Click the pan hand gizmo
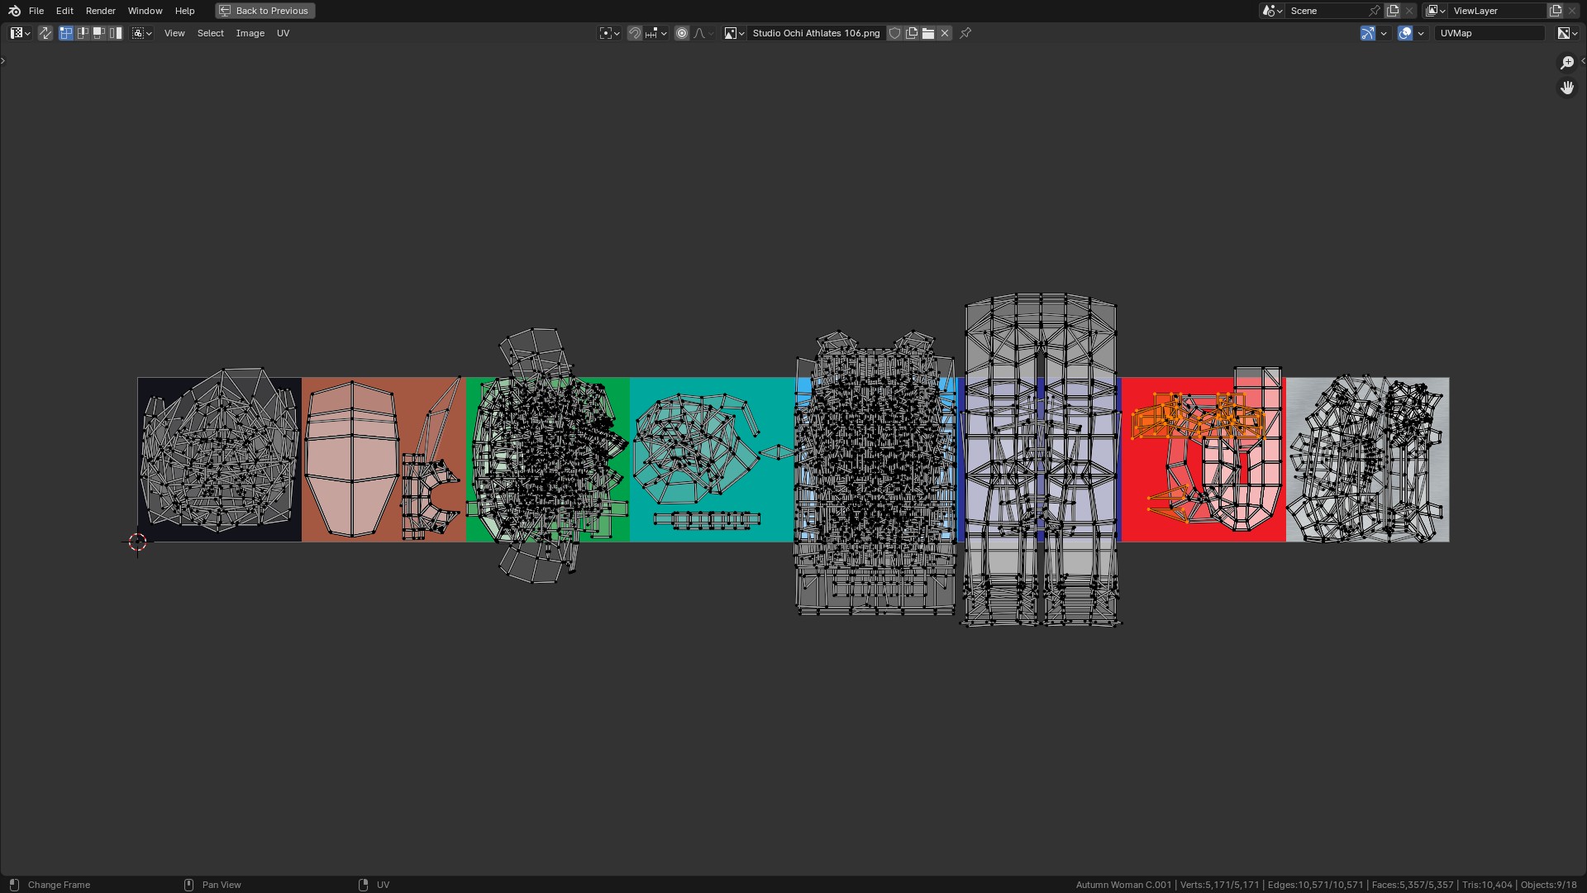The image size is (1587, 893). click(1566, 88)
